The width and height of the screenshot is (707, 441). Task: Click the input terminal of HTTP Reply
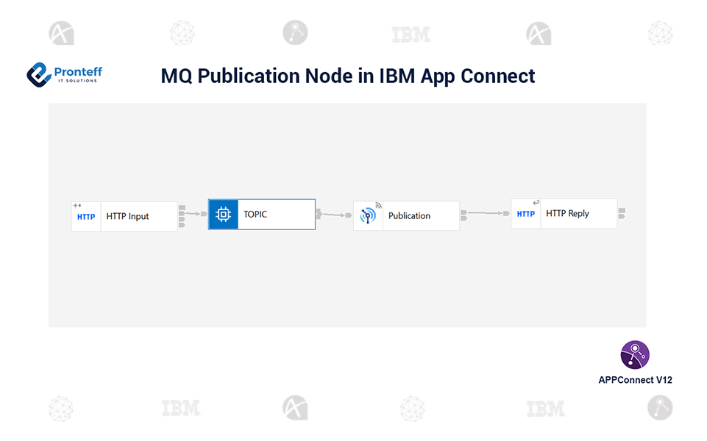[x=506, y=213]
